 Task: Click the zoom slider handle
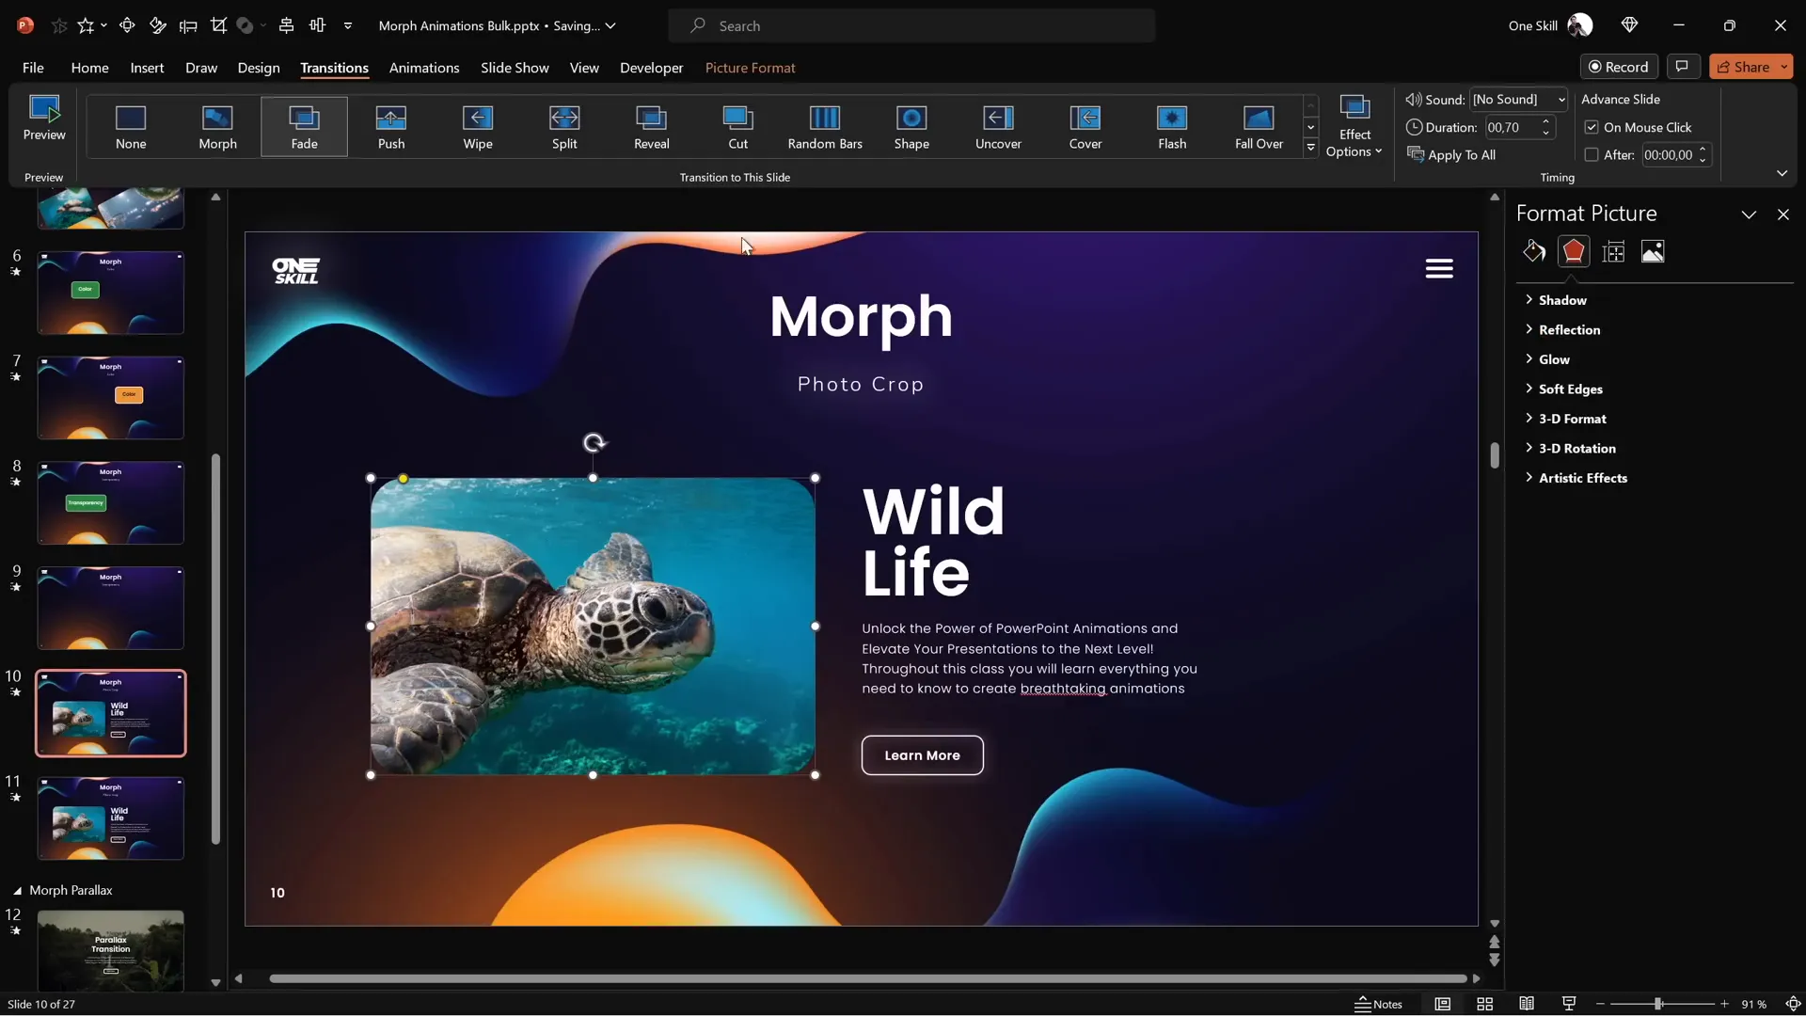tap(1658, 1004)
